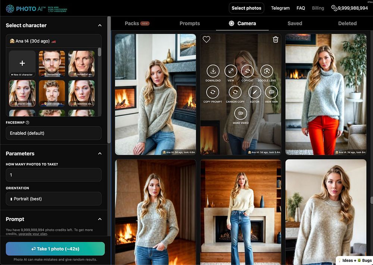Viewport: 373px width, 265px height.
Task: Select the valentina character thumbnail
Action: point(82,93)
